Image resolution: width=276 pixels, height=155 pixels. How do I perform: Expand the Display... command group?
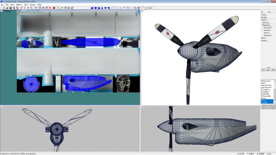pyautogui.click(x=264, y=41)
